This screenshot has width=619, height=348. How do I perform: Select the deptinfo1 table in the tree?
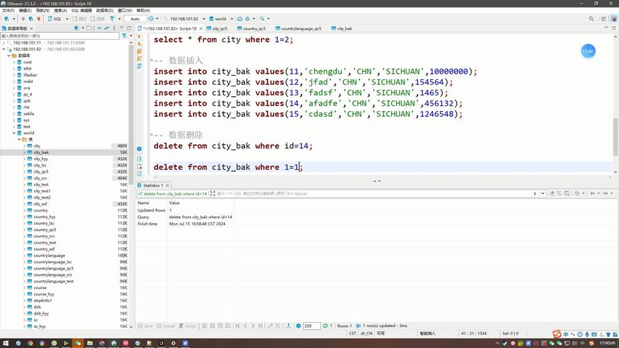[x=42, y=300]
